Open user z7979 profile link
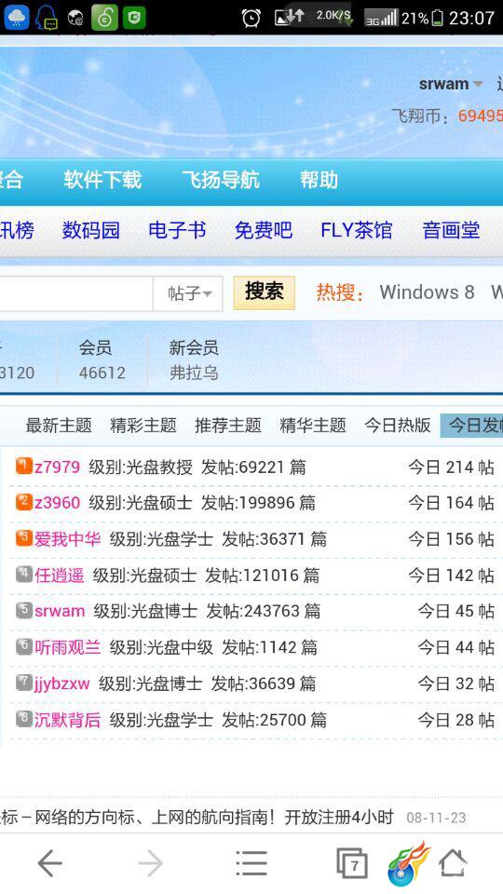 tap(57, 467)
